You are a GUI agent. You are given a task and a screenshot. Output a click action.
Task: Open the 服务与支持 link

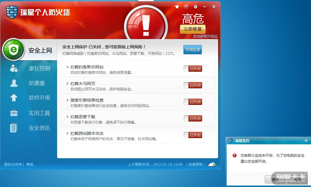tap(13, 164)
